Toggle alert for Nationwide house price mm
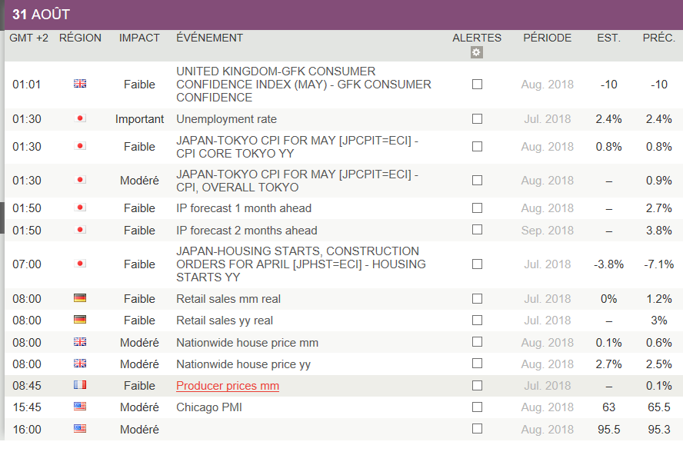Viewport: 683px width, 475px height. point(477,342)
